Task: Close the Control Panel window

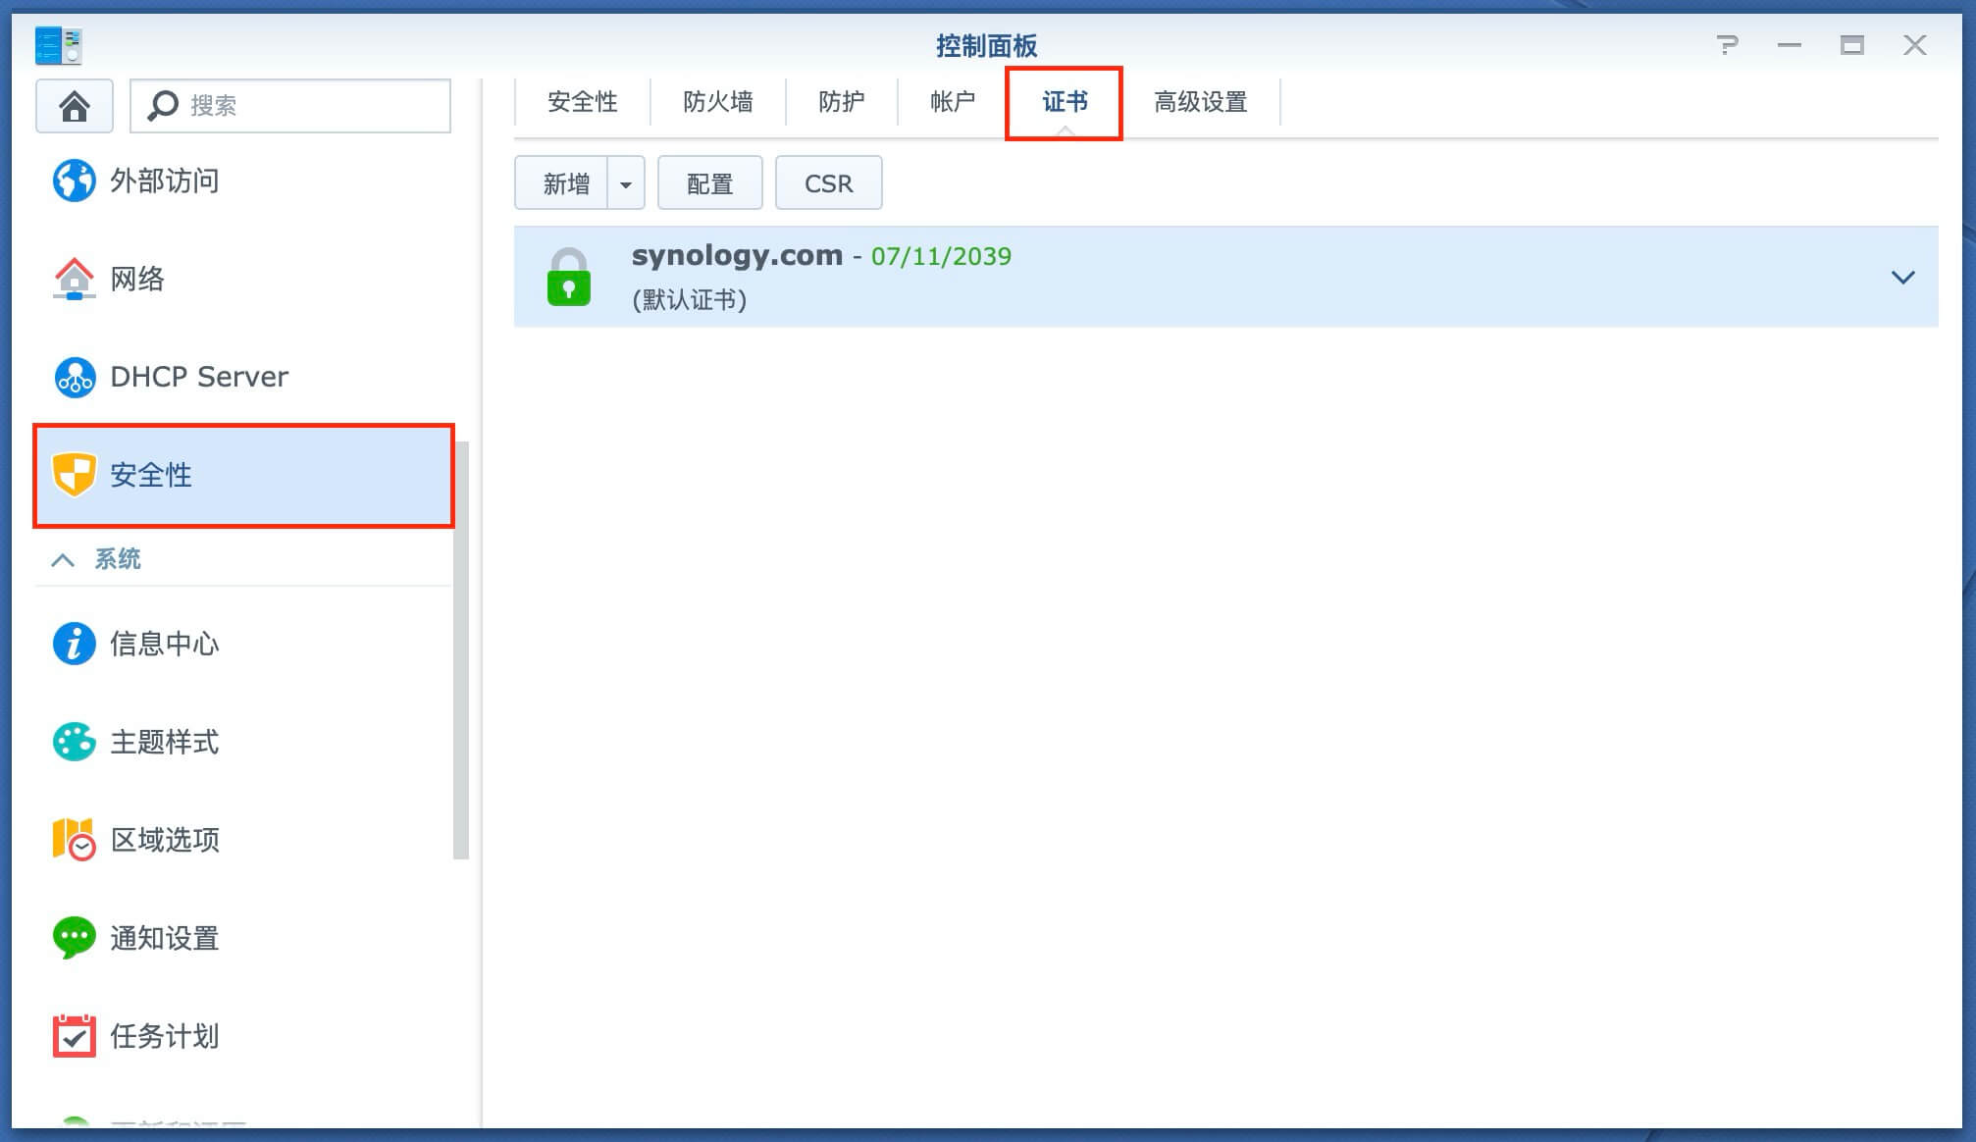Action: (x=1915, y=45)
